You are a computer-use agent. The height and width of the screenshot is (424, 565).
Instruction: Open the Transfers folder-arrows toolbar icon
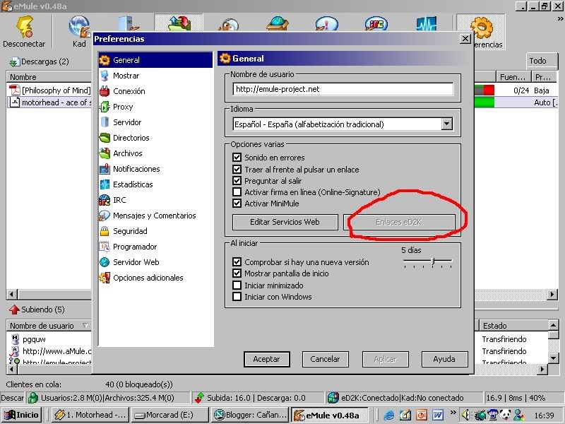(179, 23)
